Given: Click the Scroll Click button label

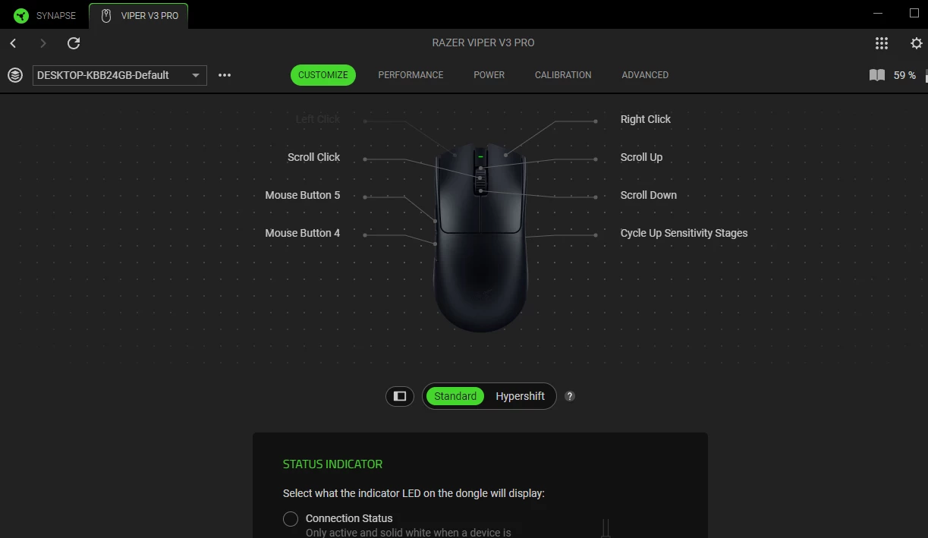Looking at the screenshot, I should point(314,157).
